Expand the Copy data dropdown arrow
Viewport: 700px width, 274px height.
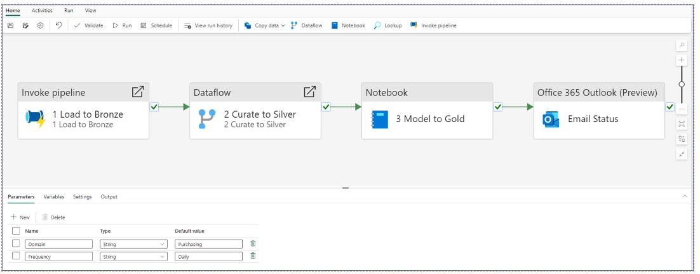coord(283,25)
